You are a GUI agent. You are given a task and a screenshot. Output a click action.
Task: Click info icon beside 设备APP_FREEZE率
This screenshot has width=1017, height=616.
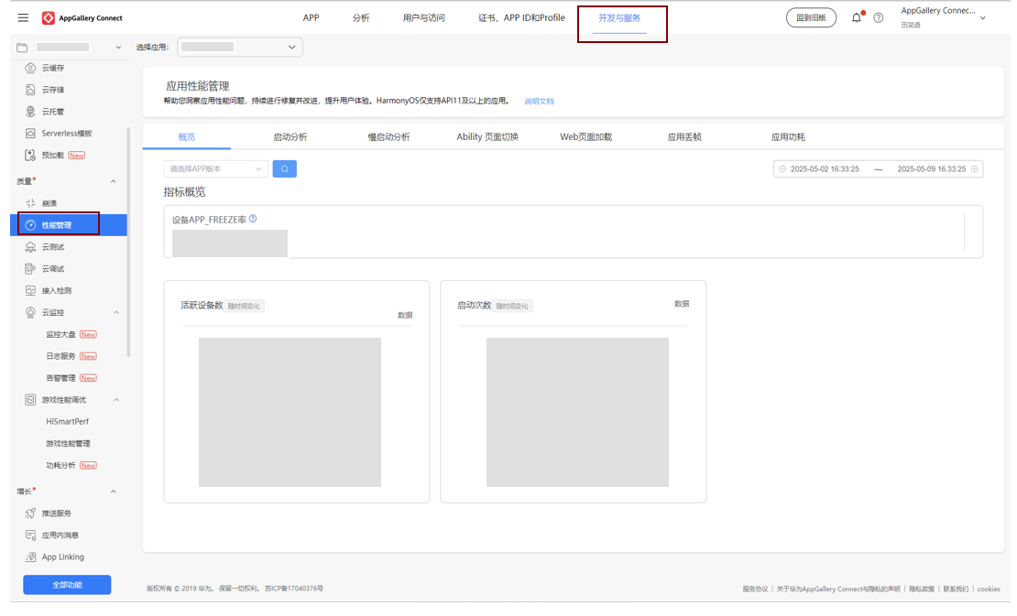click(253, 219)
